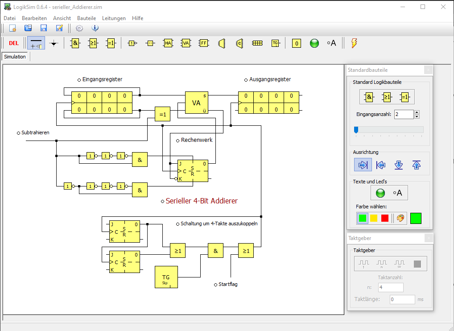Open the Datei menu

pos(9,18)
